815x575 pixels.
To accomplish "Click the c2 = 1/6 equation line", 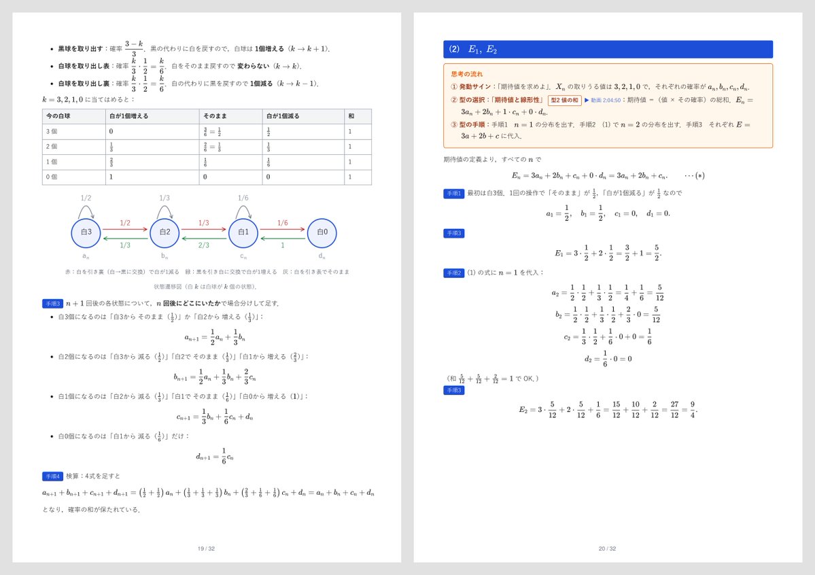I will (x=608, y=336).
